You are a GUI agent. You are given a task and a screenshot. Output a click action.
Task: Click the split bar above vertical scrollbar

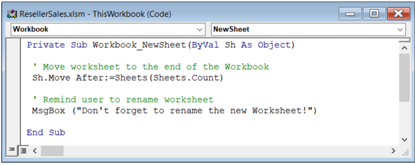[x=404, y=40]
